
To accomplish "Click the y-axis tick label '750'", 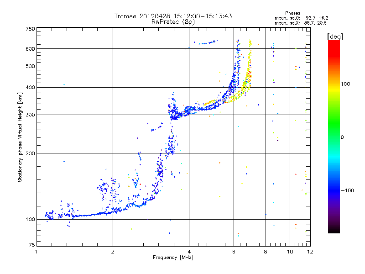I will pos(30,29).
